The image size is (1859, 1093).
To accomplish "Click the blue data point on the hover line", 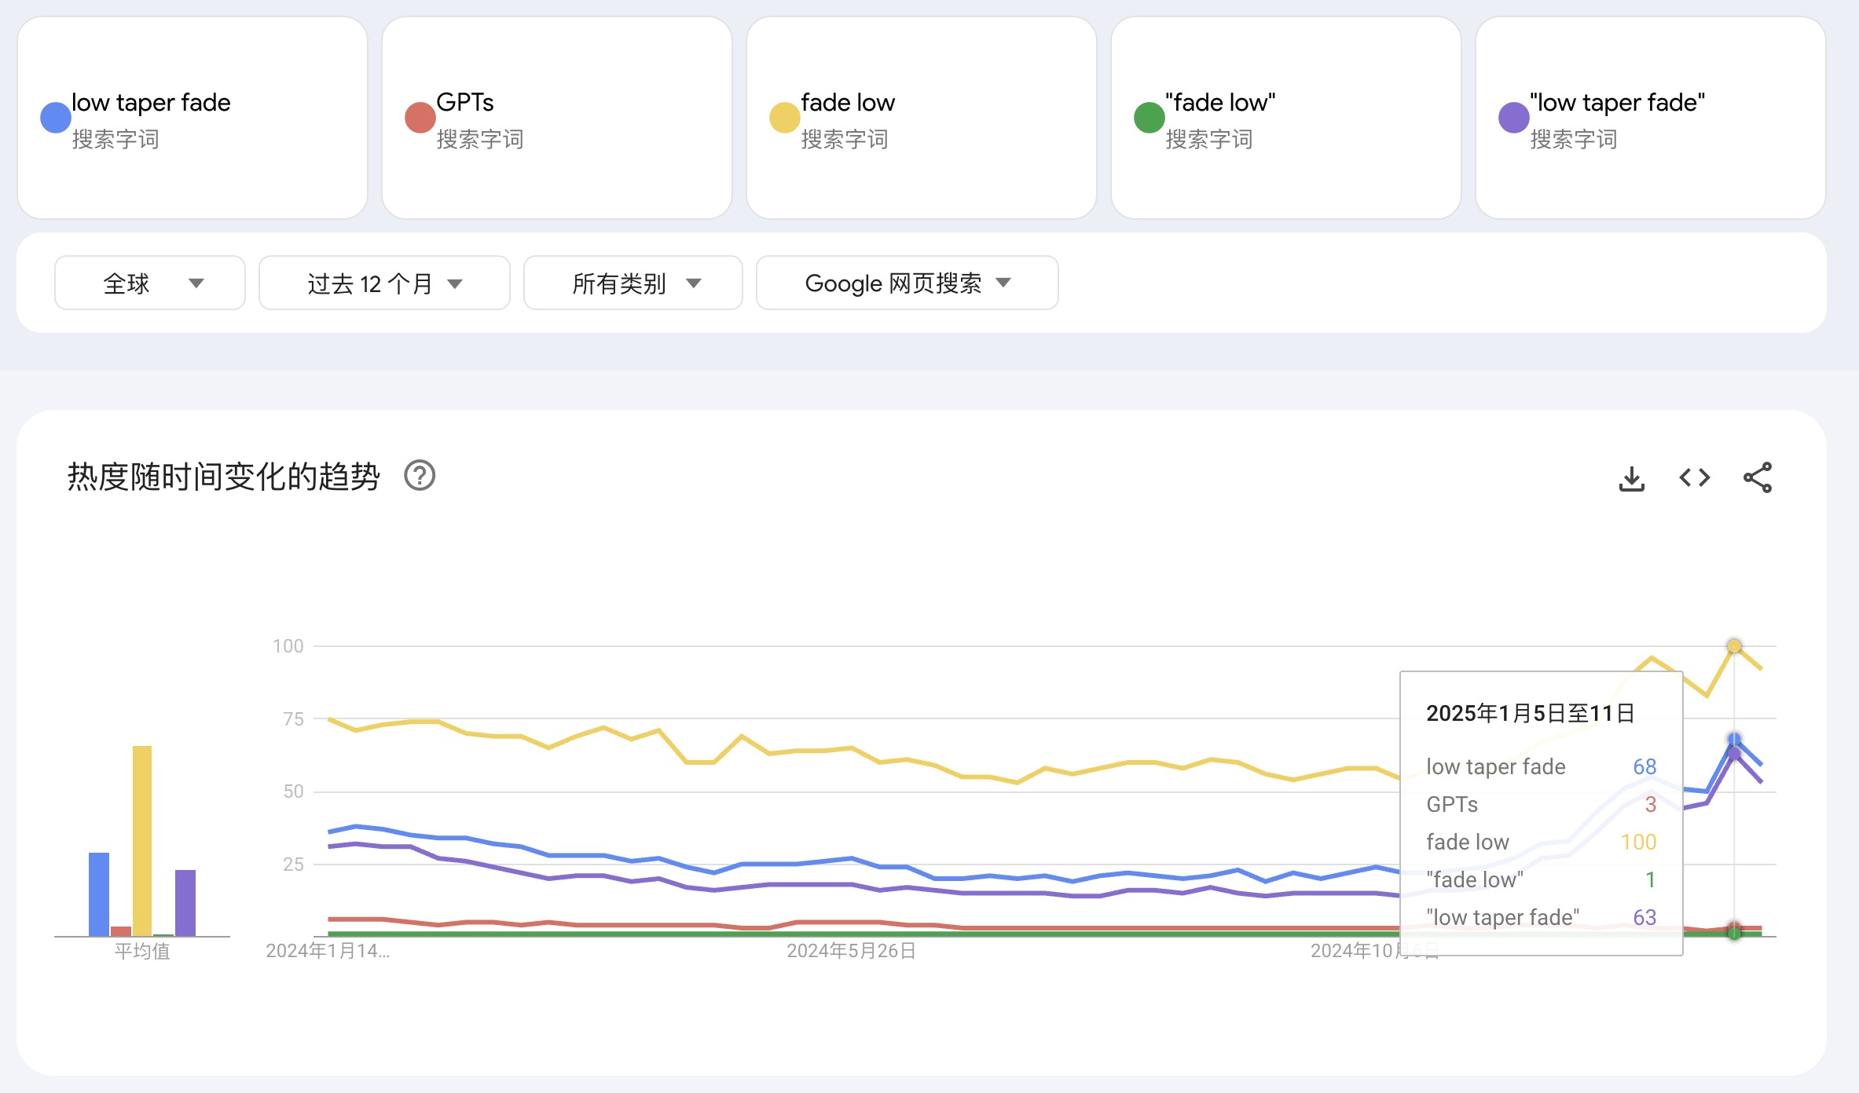I will 1734,739.
